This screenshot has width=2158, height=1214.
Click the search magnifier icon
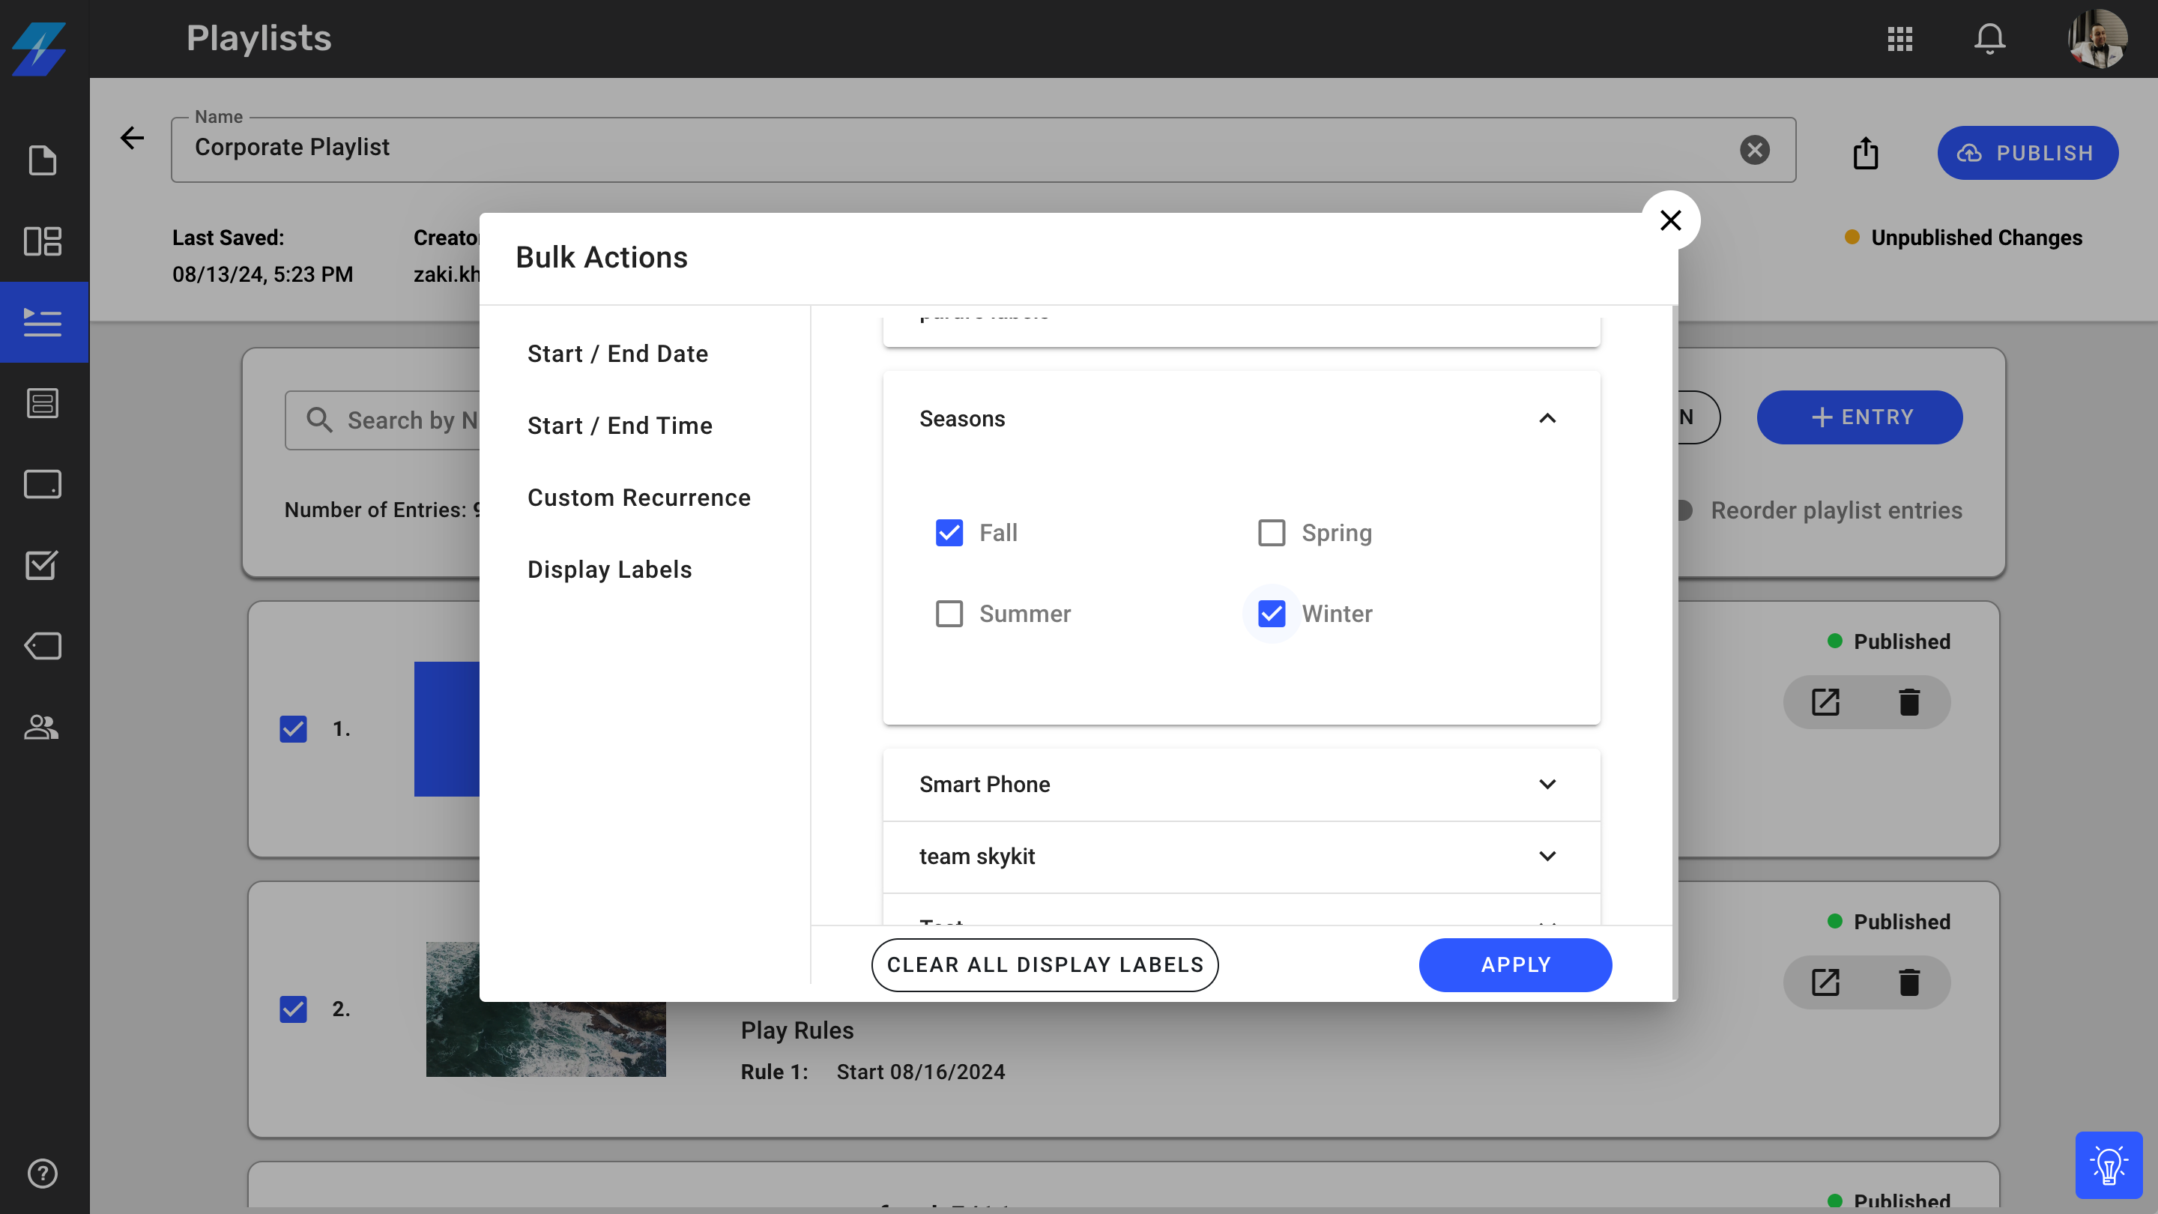pos(319,419)
